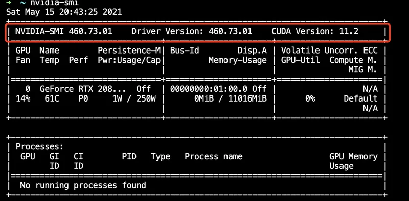
Task: Click bus id '00000000:01:00.0'
Action: [209, 89]
